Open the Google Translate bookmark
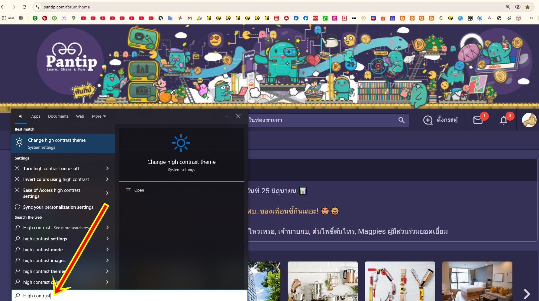 pos(170,18)
